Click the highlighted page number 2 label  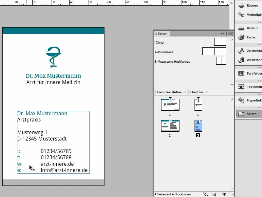(198, 135)
